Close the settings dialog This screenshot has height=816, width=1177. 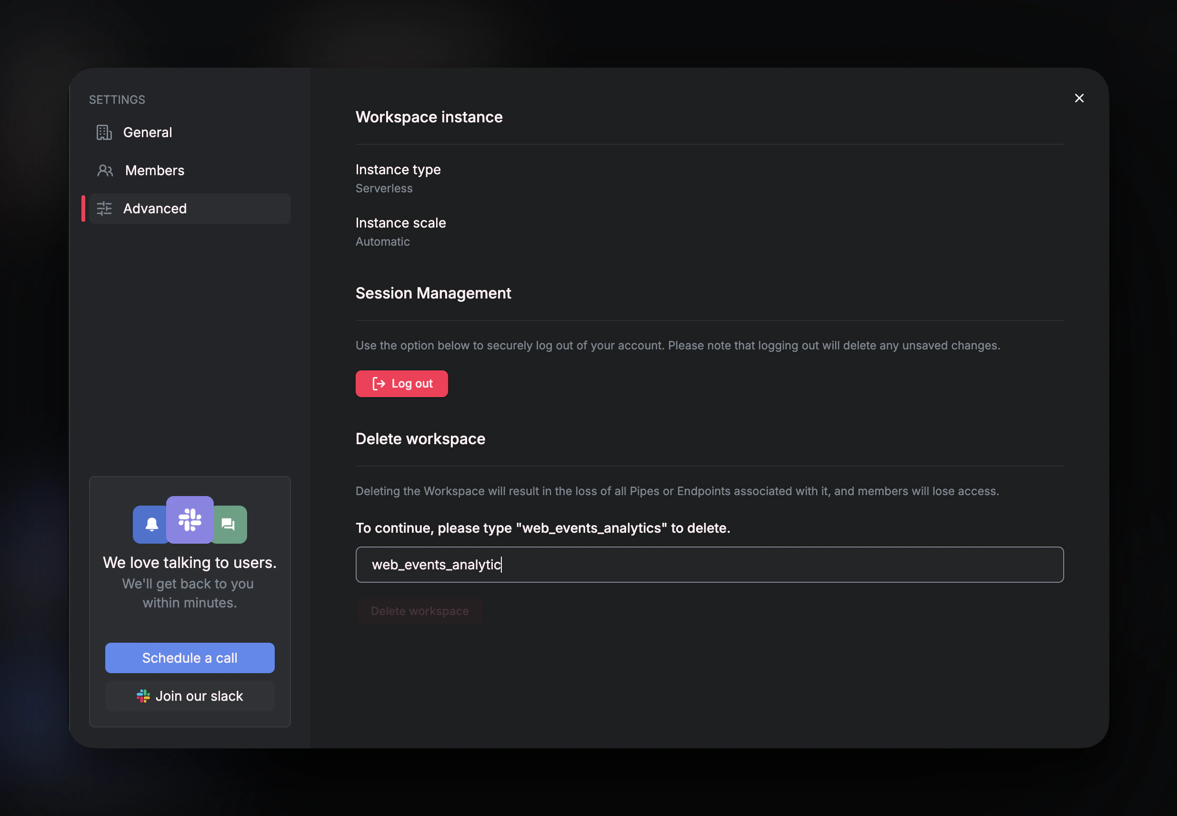(x=1079, y=98)
